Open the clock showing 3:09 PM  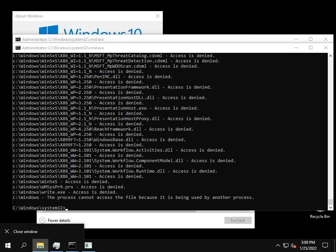[x=308, y=245]
